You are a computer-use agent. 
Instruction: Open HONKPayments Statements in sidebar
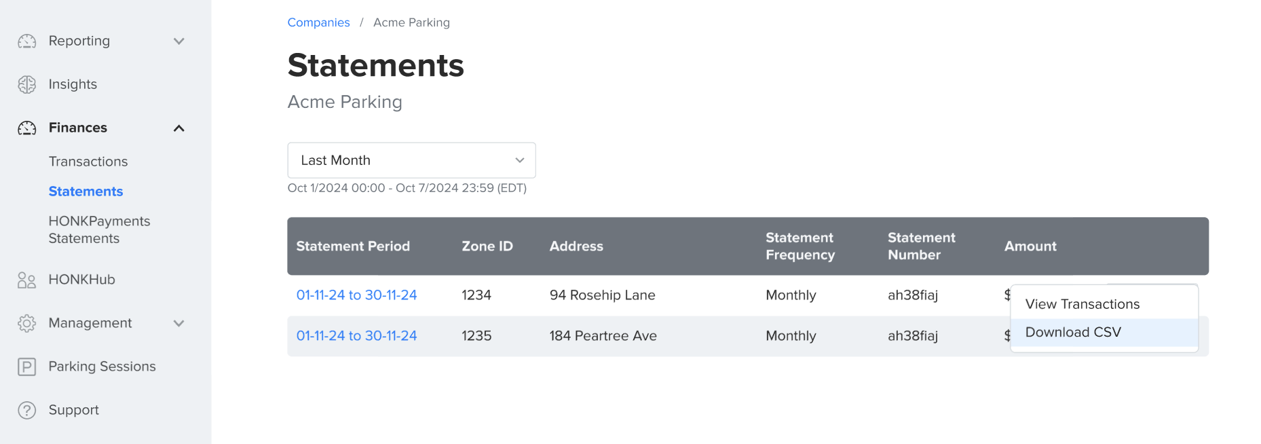click(99, 229)
